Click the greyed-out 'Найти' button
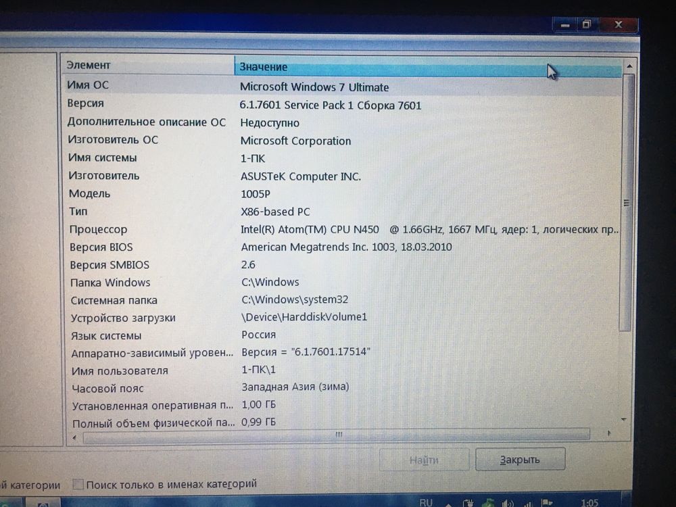676x507 pixels. pyautogui.click(x=424, y=460)
